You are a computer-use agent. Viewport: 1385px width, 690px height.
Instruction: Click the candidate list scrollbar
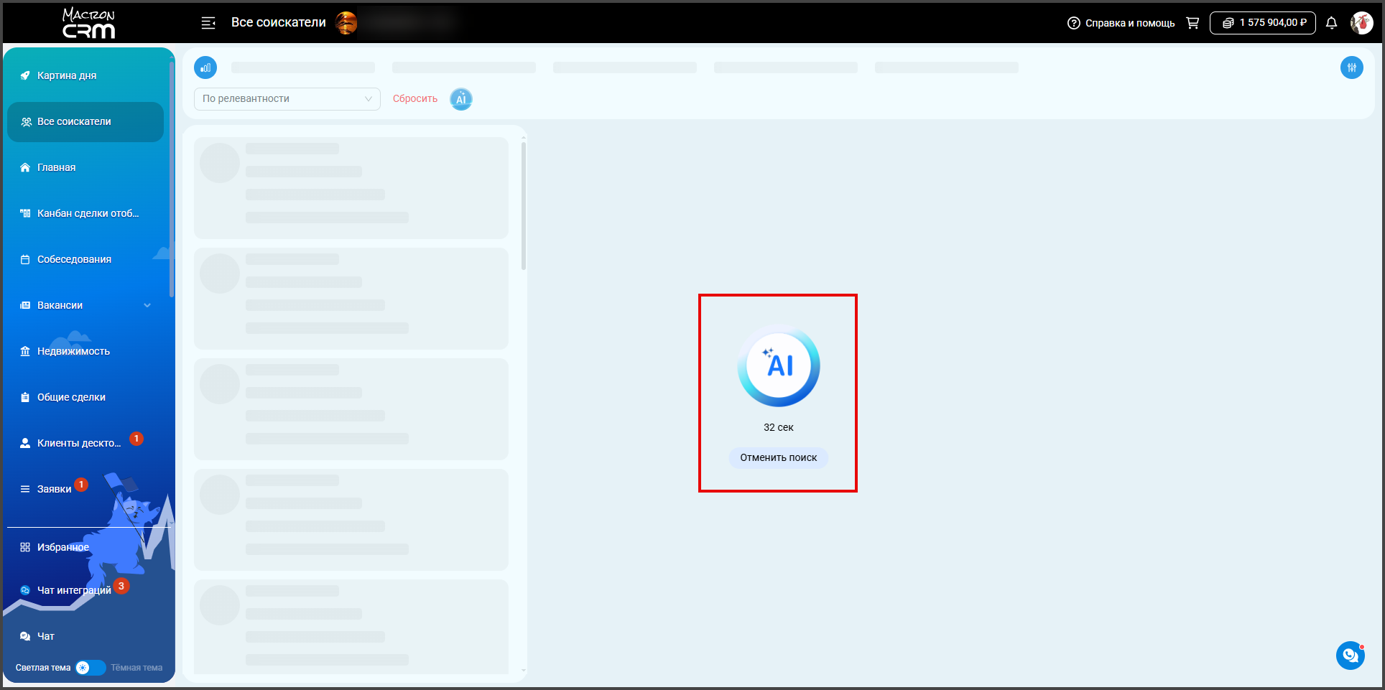(x=524, y=206)
